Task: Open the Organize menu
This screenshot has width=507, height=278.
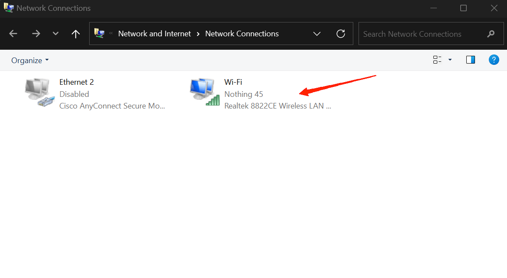Action: [x=30, y=61]
